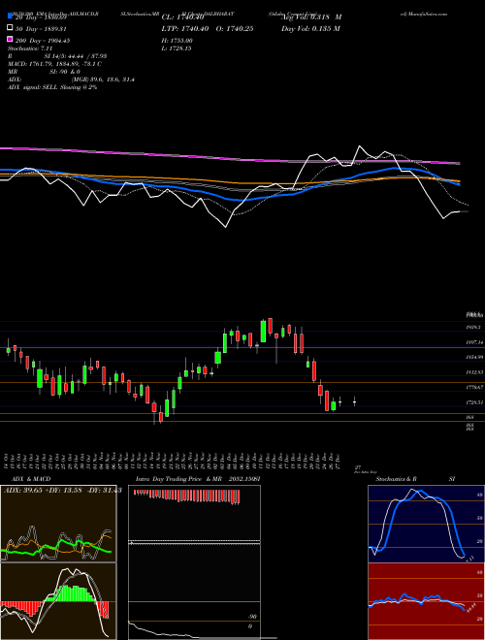Screen dimensions: 485x640
Task: Click the 1779.67 price axis label
Action: (x=474, y=387)
